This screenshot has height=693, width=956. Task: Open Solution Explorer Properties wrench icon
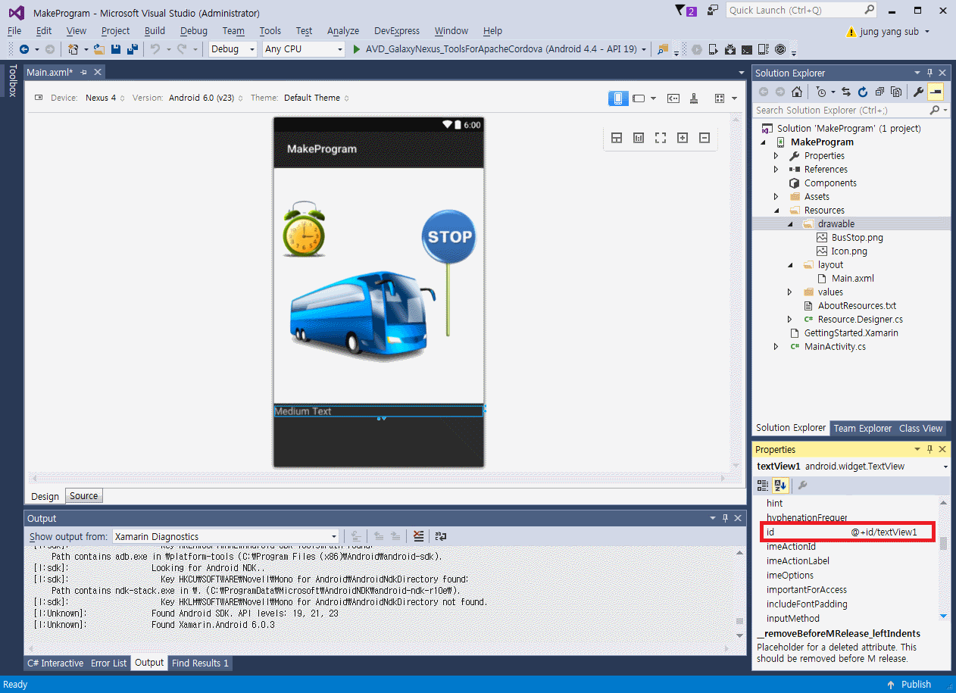(x=918, y=92)
